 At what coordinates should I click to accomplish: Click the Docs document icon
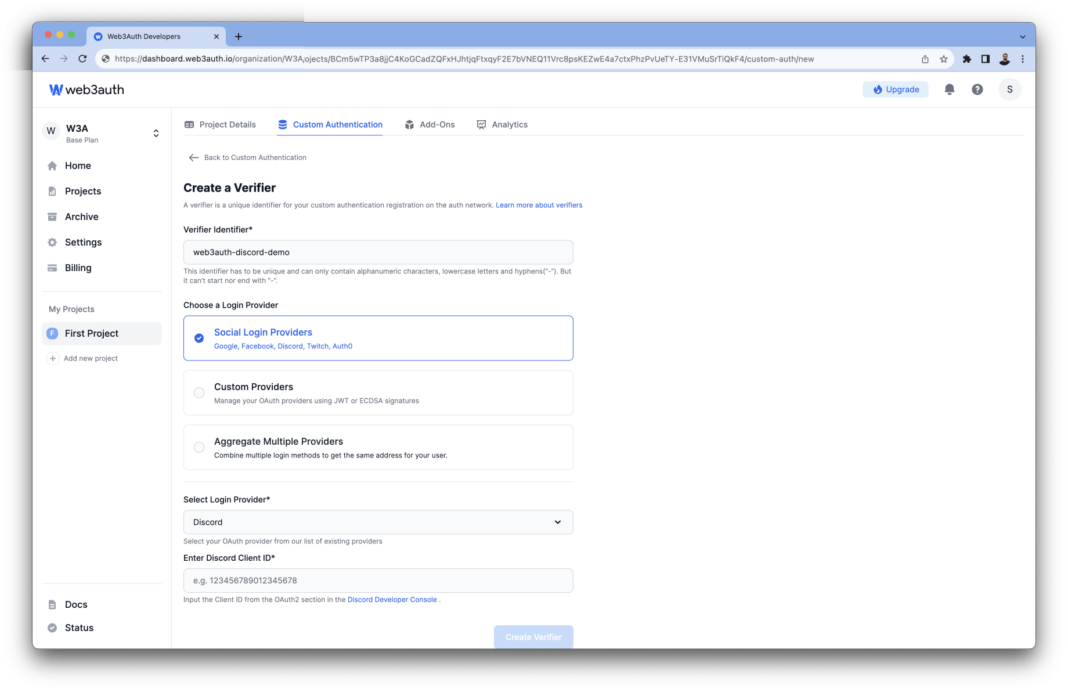[52, 604]
